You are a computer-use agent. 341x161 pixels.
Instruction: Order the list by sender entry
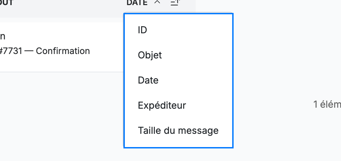[x=178, y=105]
